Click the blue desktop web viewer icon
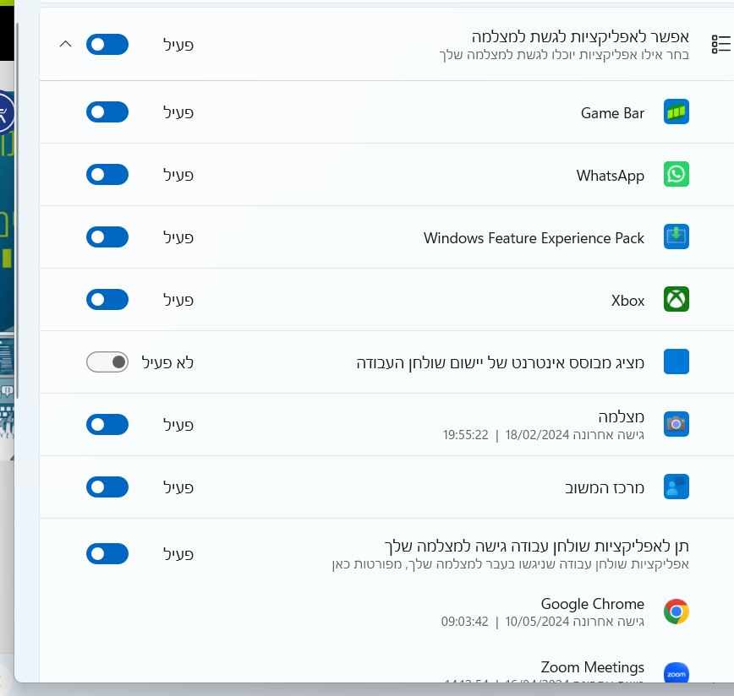The height and width of the screenshot is (696, 734). coord(676,362)
